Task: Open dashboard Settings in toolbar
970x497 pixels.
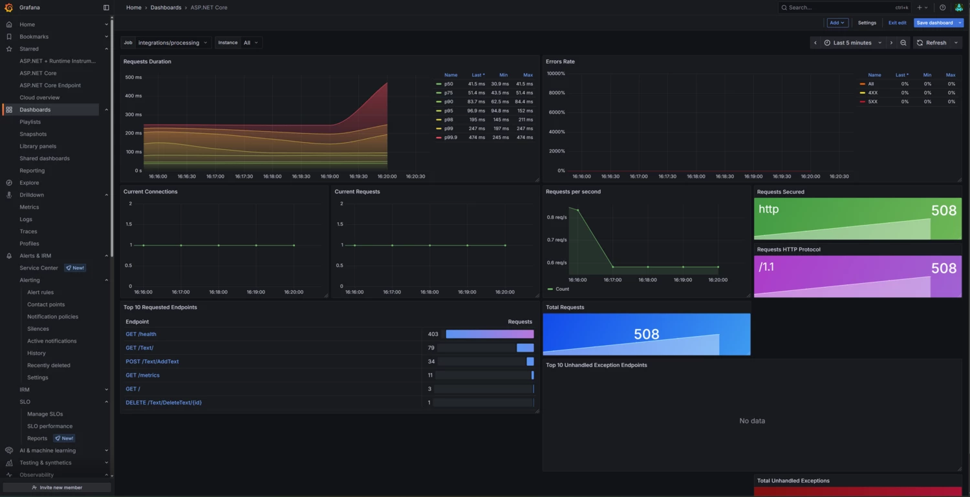Action: click(x=867, y=23)
